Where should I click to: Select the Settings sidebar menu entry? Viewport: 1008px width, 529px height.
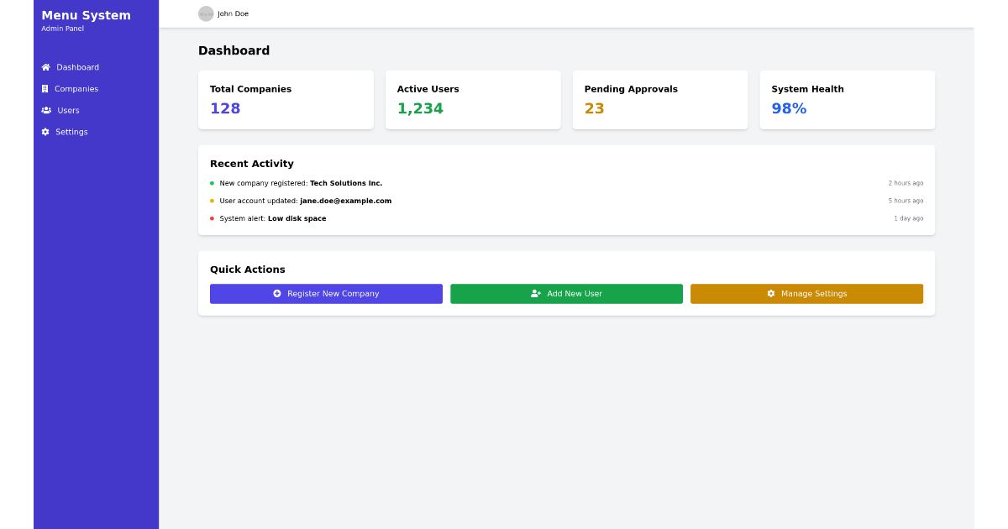point(71,132)
